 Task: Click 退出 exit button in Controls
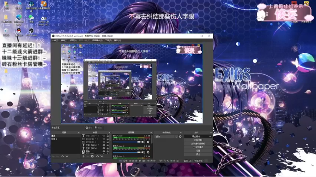point(198,154)
